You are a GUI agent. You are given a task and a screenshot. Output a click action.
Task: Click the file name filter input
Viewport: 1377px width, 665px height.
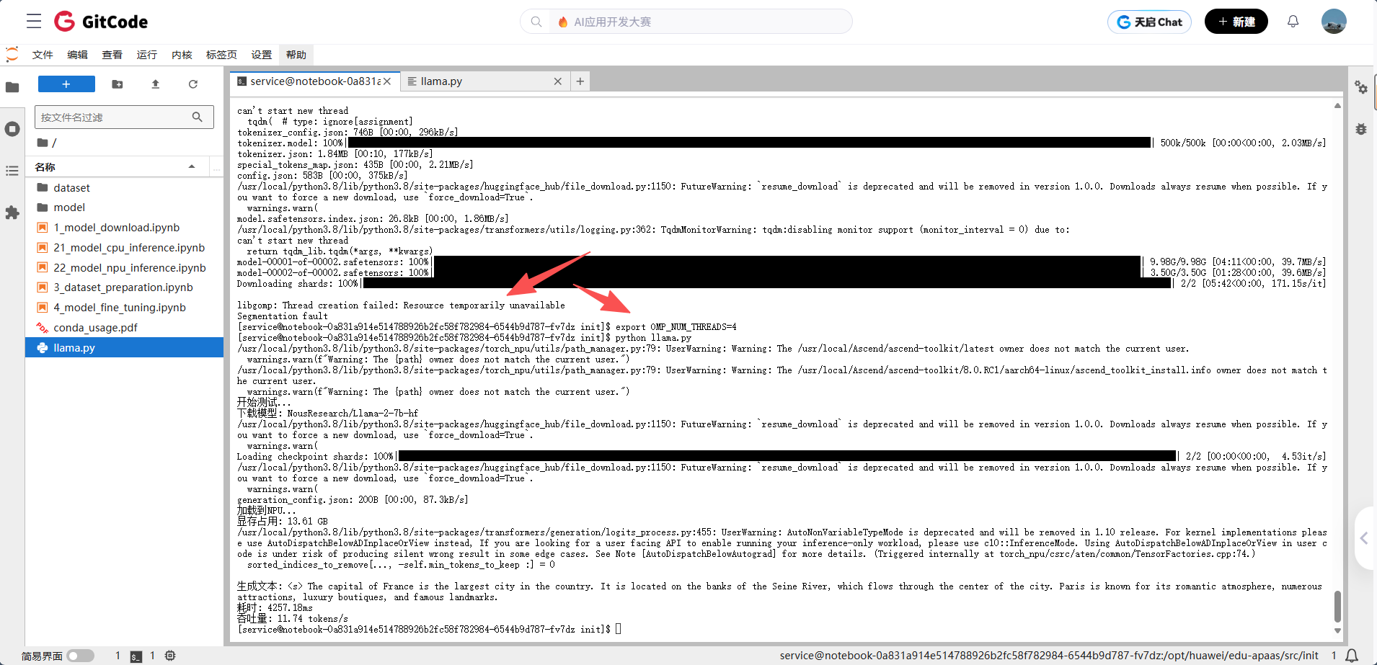click(115, 117)
